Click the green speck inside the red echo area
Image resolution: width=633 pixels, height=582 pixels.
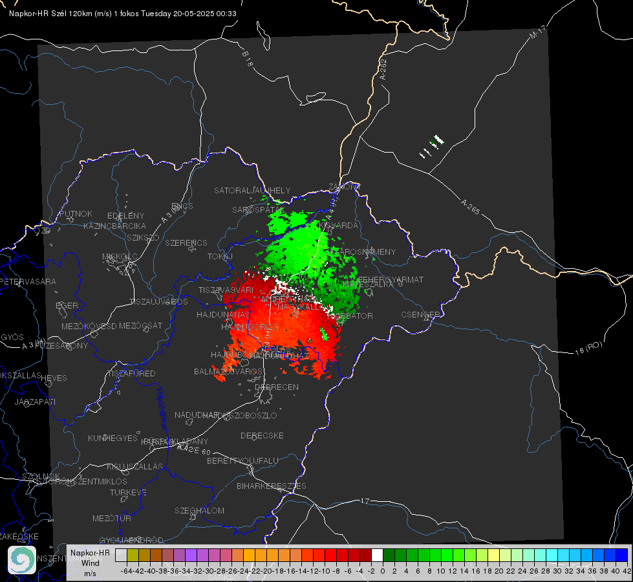(x=323, y=334)
